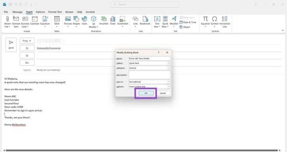This screenshot has width=287, height=152.
Task: Open the Review ribbon tab
Action: tap(69, 12)
